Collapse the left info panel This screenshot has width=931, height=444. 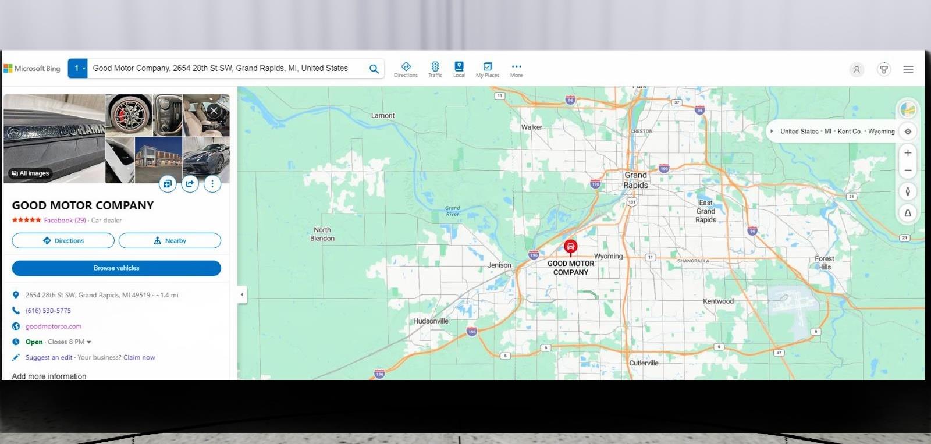click(x=242, y=294)
